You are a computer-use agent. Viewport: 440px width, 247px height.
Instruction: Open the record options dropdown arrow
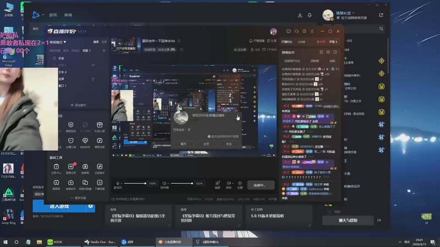click(x=233, y=183)
